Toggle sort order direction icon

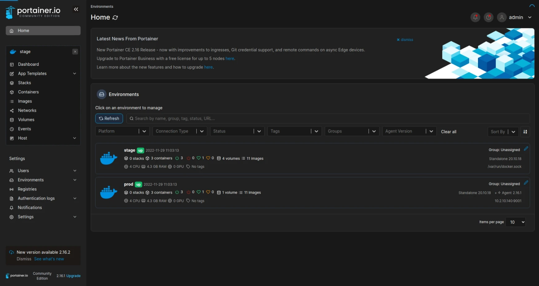(x=525, y=132)
